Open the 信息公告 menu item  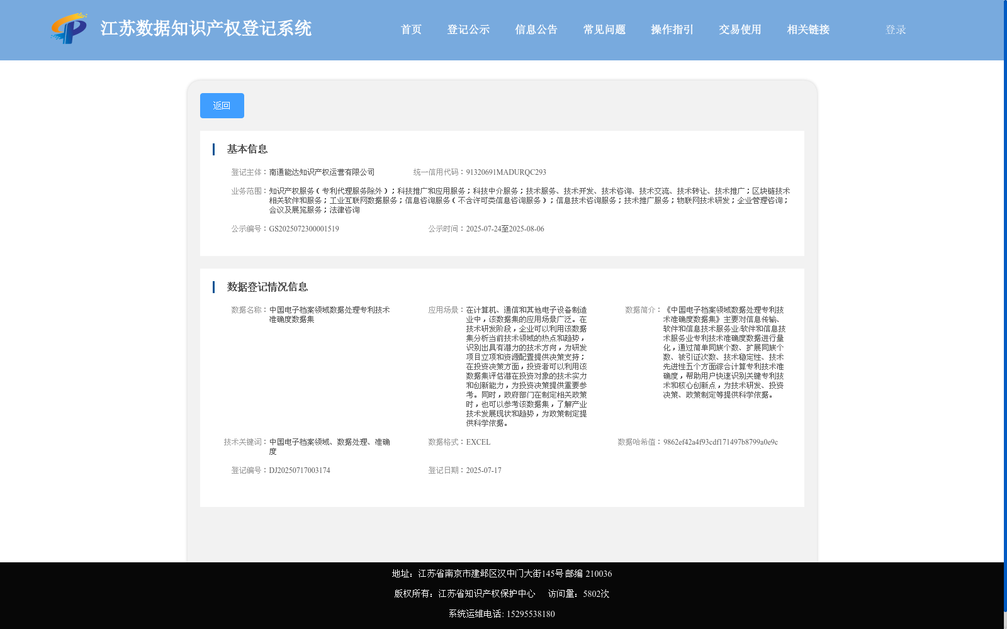click(x=536, y=30)
